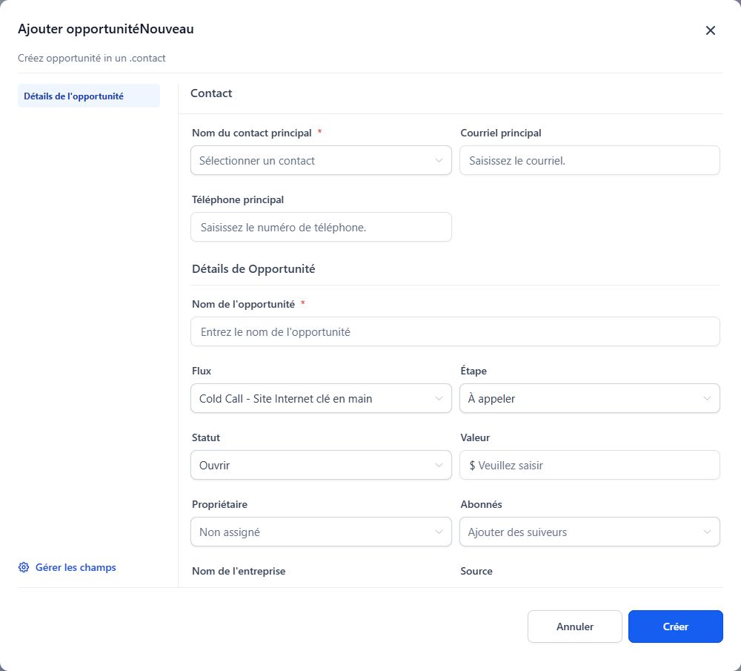Change the Statut dropdown from Ouvrir

321,466
